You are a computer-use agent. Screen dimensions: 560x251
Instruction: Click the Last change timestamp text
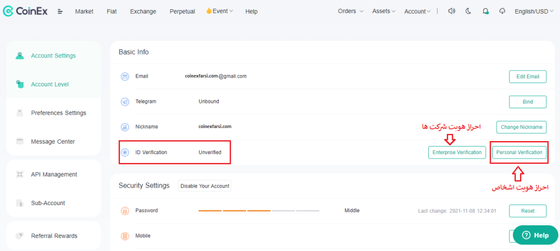click(x=457, y=211)
